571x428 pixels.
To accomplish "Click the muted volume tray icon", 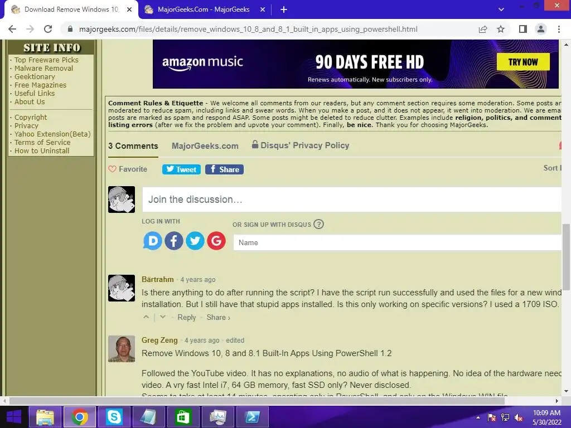I will click(x=519, y=417).
